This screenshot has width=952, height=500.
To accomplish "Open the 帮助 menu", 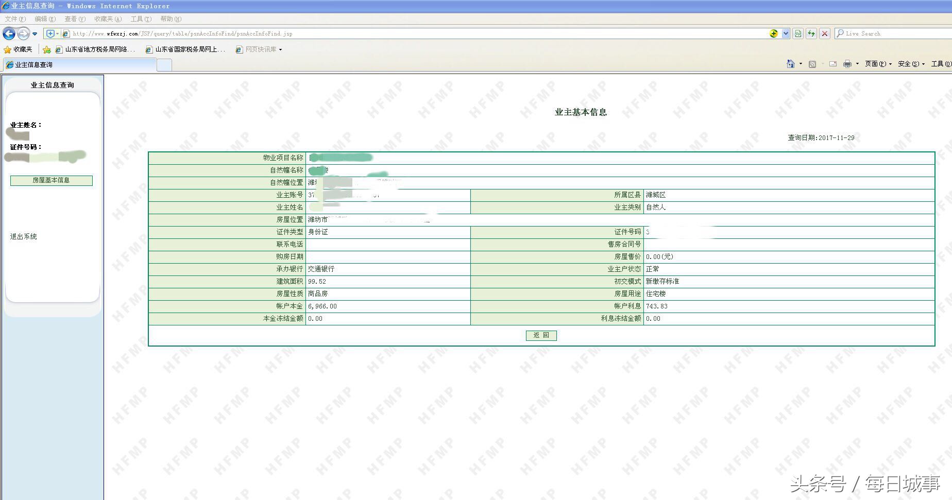I will 171,19.
